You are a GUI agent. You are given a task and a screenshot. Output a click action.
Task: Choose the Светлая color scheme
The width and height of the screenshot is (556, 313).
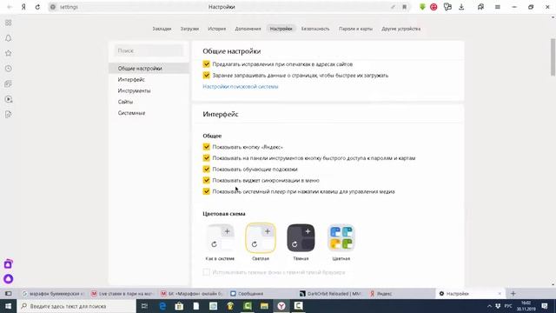pyautogui.click(x=261, y=237)
